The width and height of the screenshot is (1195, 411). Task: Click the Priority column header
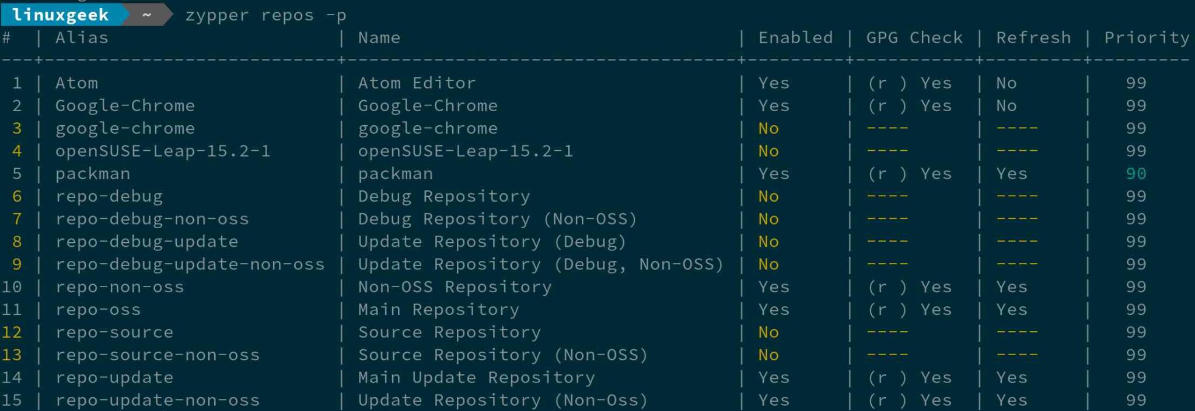tap(1146, 38)
